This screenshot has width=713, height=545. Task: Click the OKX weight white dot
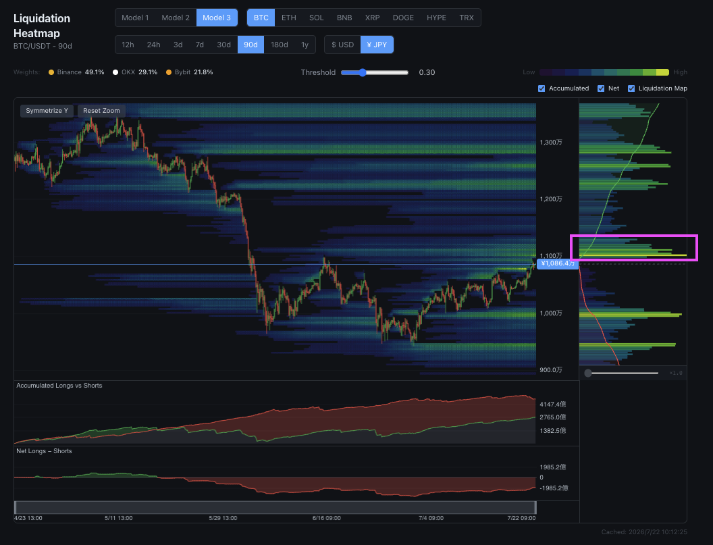point(115,72)
